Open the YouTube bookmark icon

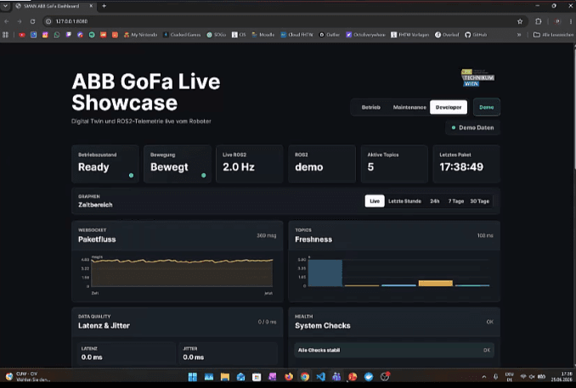coord(22,35)
